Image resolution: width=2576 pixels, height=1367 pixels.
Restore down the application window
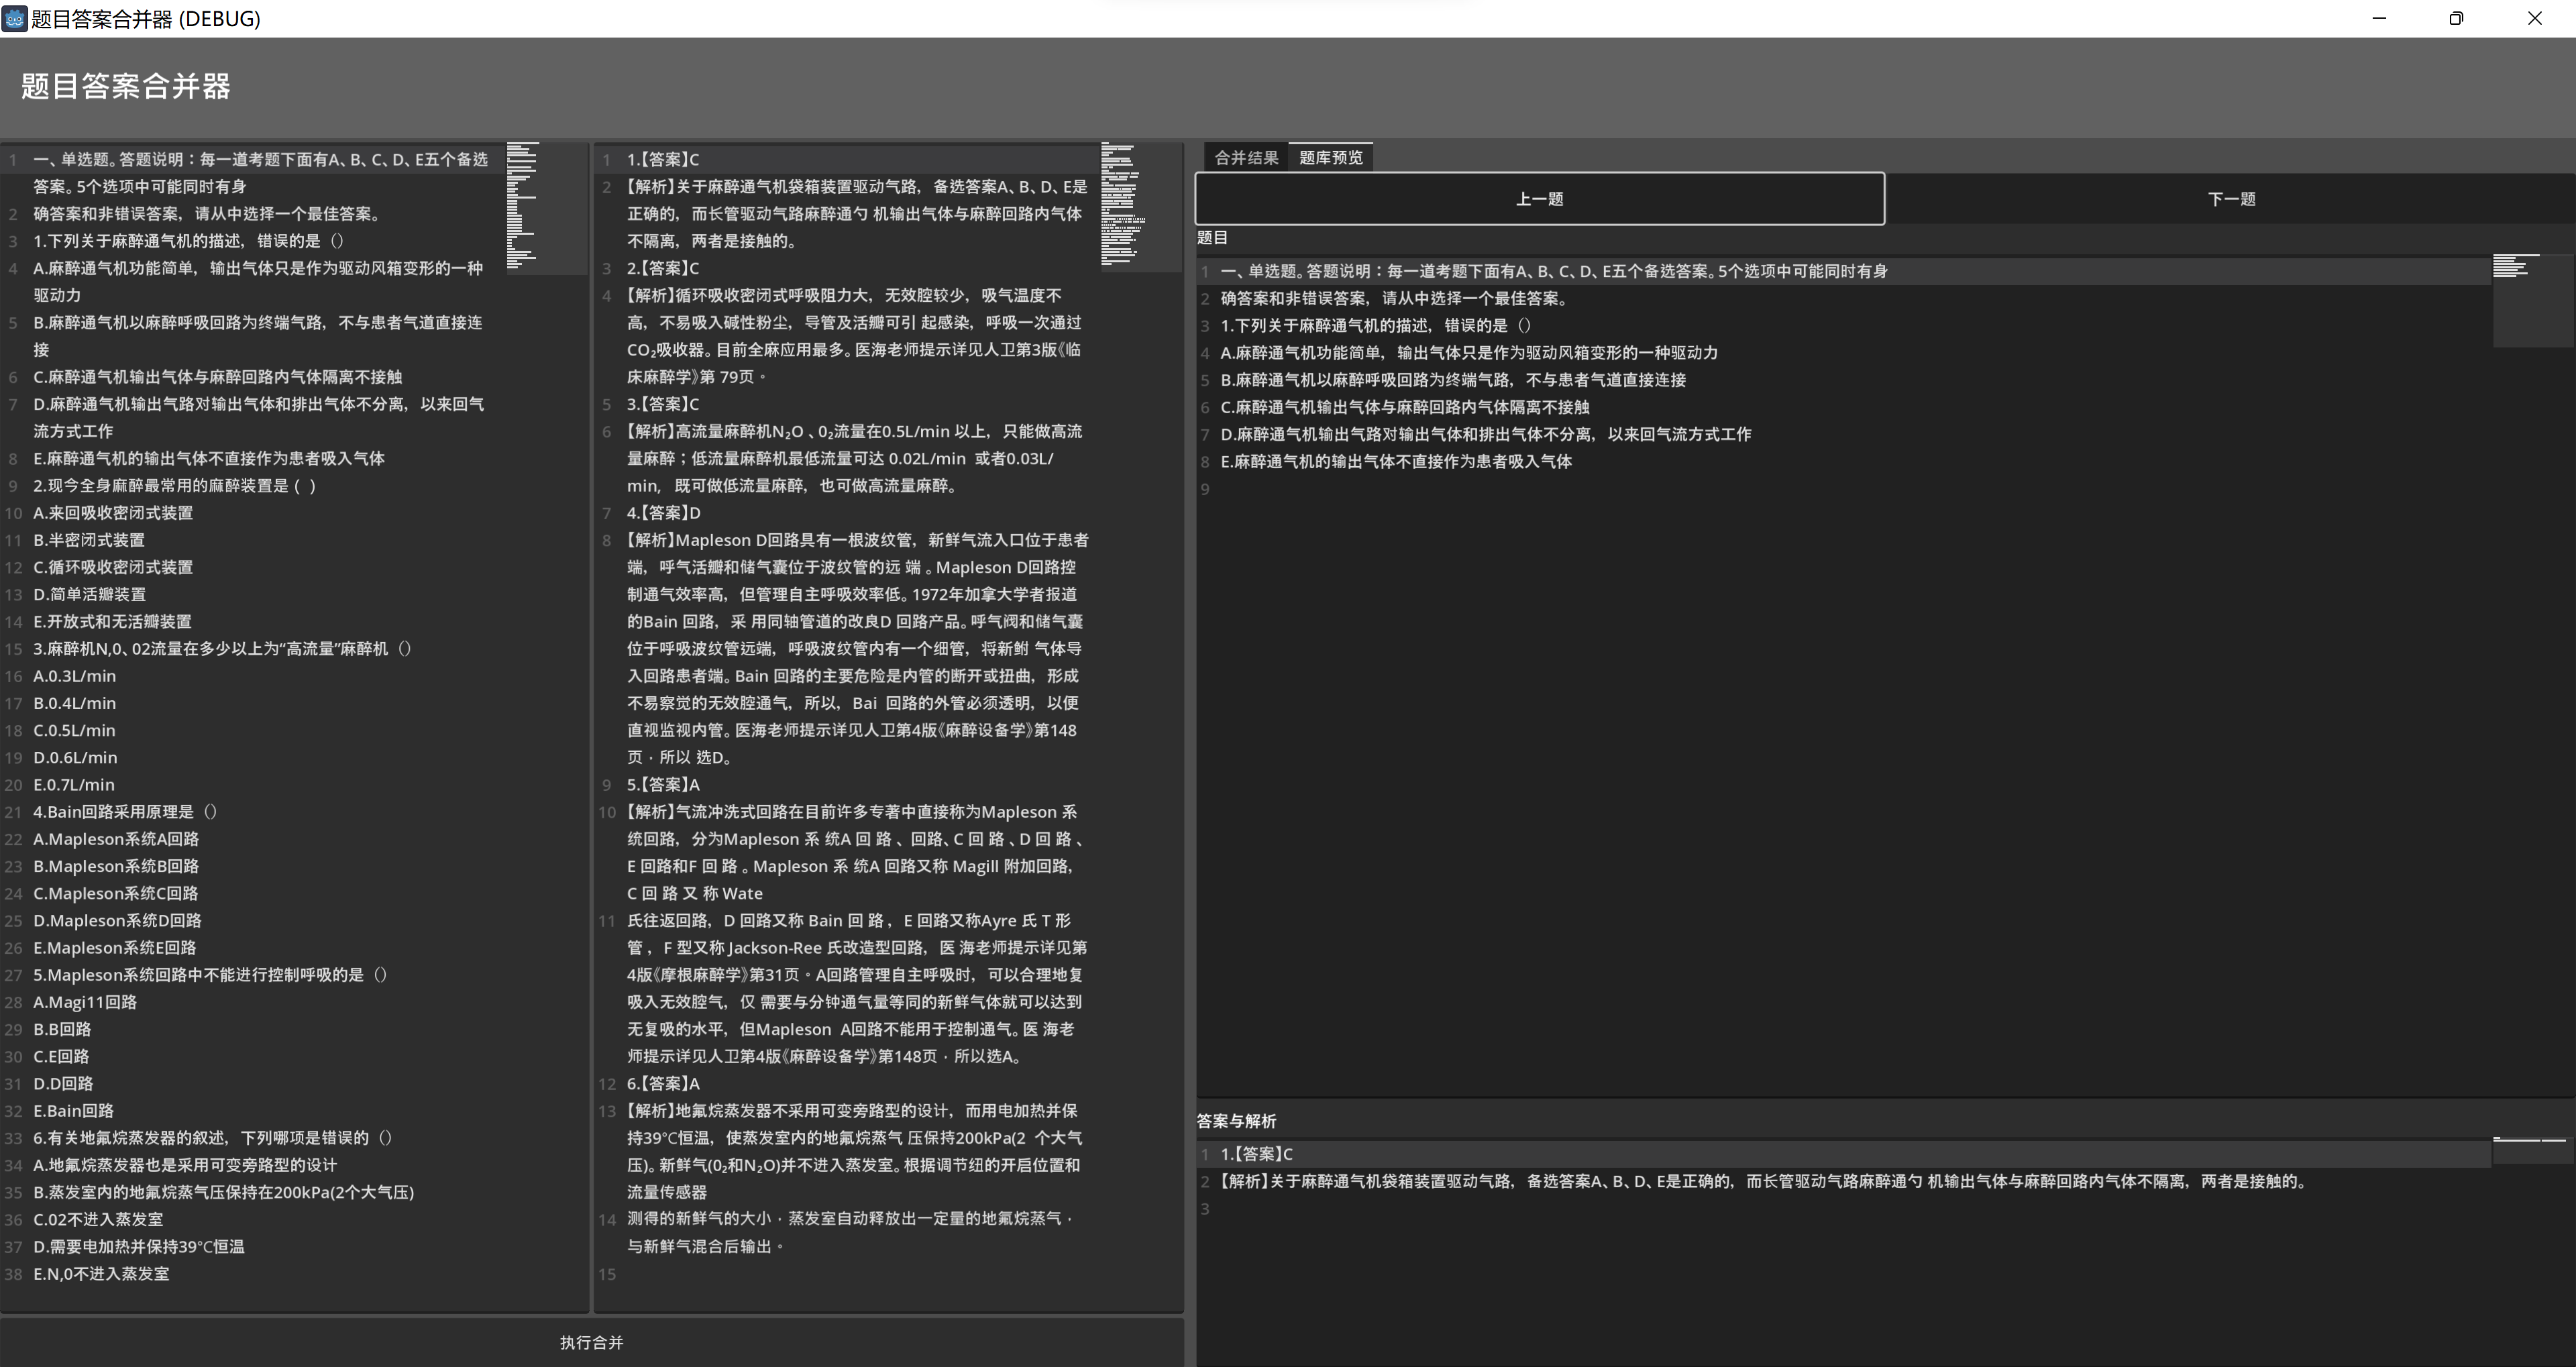2456,19
